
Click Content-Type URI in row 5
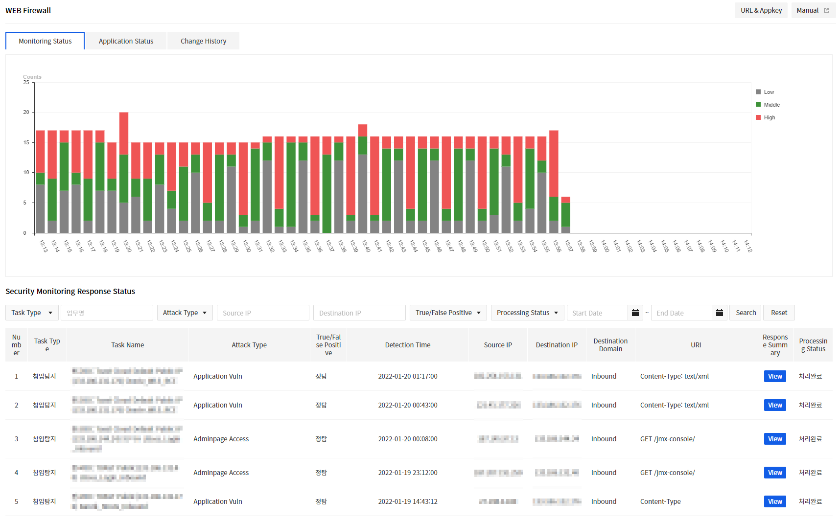point(660,501)
